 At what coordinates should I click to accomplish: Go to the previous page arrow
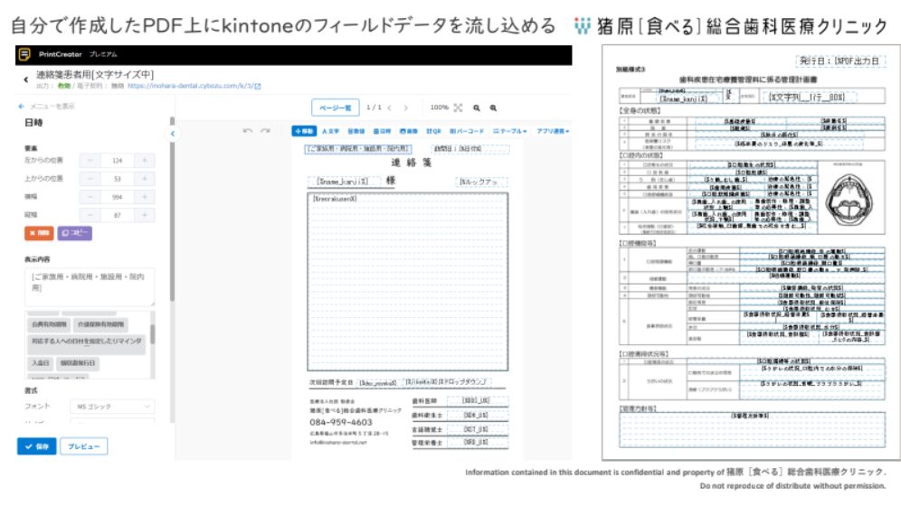point(389,108)
